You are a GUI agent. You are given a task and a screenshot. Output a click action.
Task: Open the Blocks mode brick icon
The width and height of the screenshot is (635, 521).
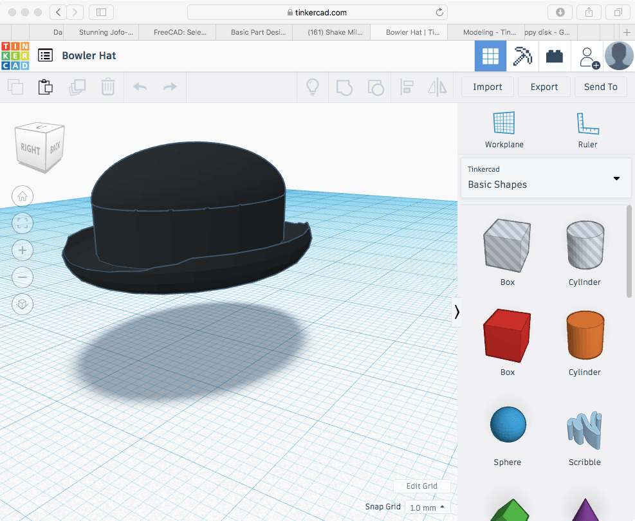point(554,57)
